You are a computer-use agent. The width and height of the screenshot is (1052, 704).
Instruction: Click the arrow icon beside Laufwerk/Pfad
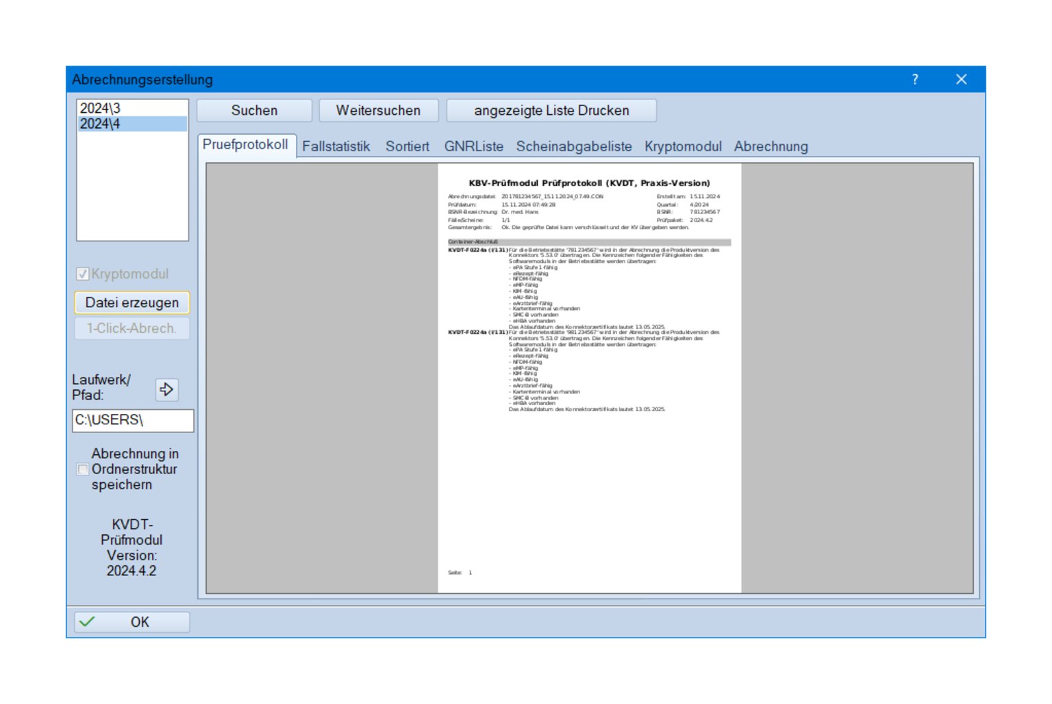click(166, 390)
